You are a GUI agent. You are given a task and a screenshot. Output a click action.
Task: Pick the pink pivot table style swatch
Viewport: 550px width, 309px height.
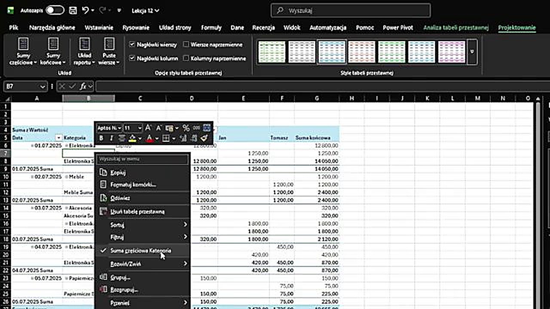[x=452, y=52]
